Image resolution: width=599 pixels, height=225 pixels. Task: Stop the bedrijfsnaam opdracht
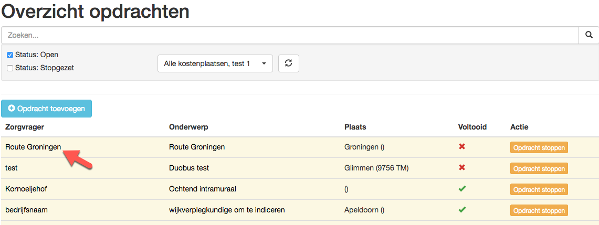point(539,210)
